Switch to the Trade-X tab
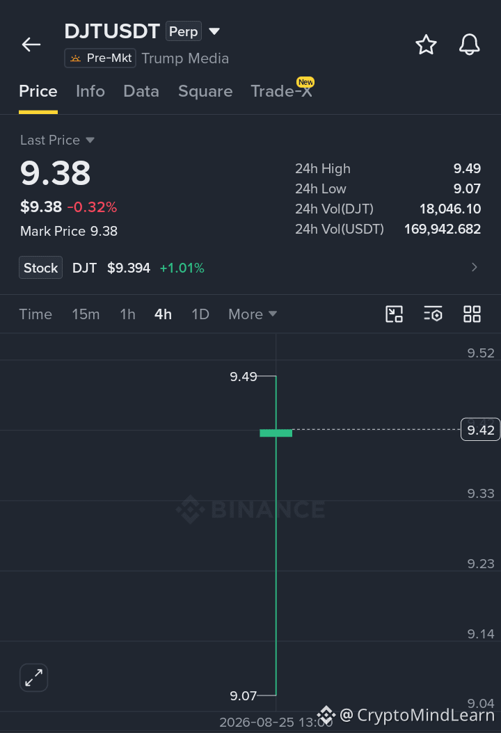The height and width of the screenshot is (733, 501). click(x=282, y=91)
